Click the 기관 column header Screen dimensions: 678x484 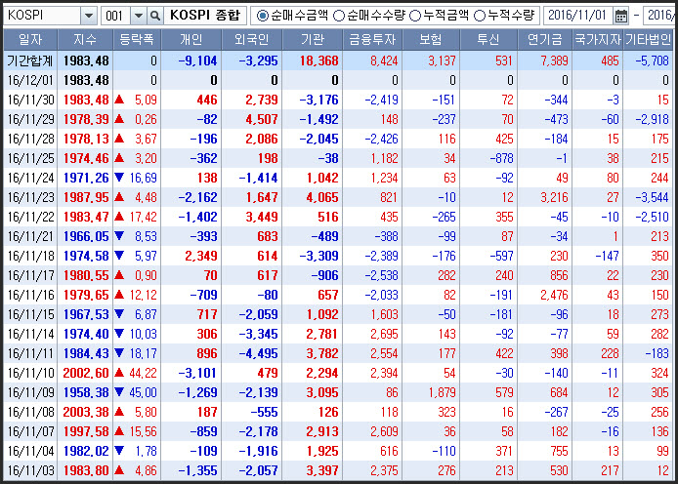coord(313,40)
